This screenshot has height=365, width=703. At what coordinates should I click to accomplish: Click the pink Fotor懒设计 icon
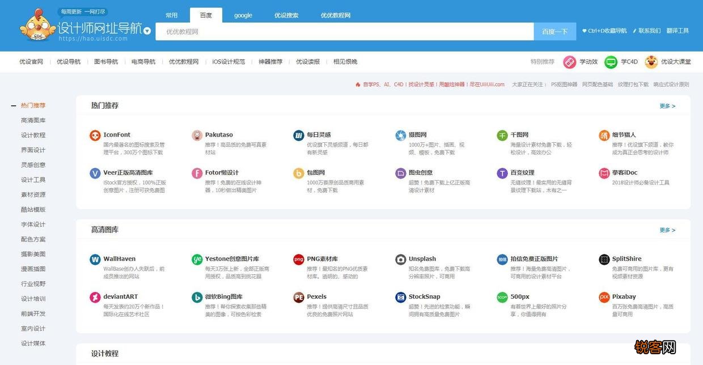click(x=197, y=173)
